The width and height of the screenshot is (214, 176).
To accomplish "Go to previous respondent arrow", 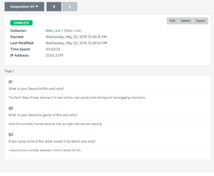I will [x=54, y=7].
